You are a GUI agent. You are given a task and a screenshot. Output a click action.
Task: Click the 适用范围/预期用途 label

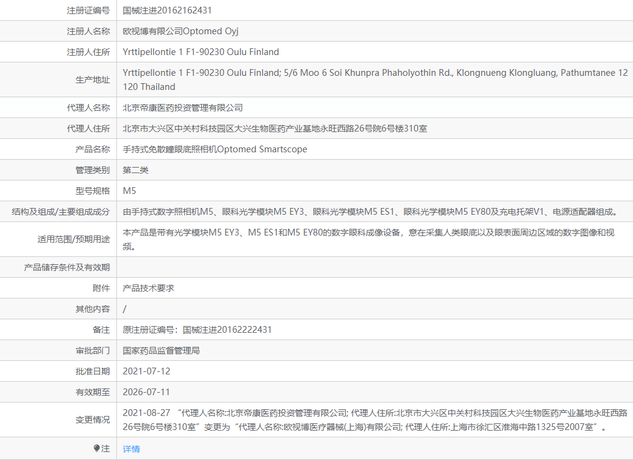coord(73,239)
